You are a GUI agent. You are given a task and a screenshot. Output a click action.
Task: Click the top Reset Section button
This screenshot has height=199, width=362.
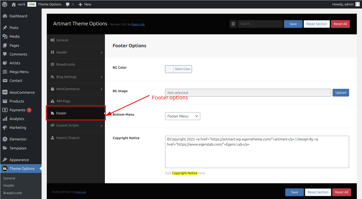317,24
